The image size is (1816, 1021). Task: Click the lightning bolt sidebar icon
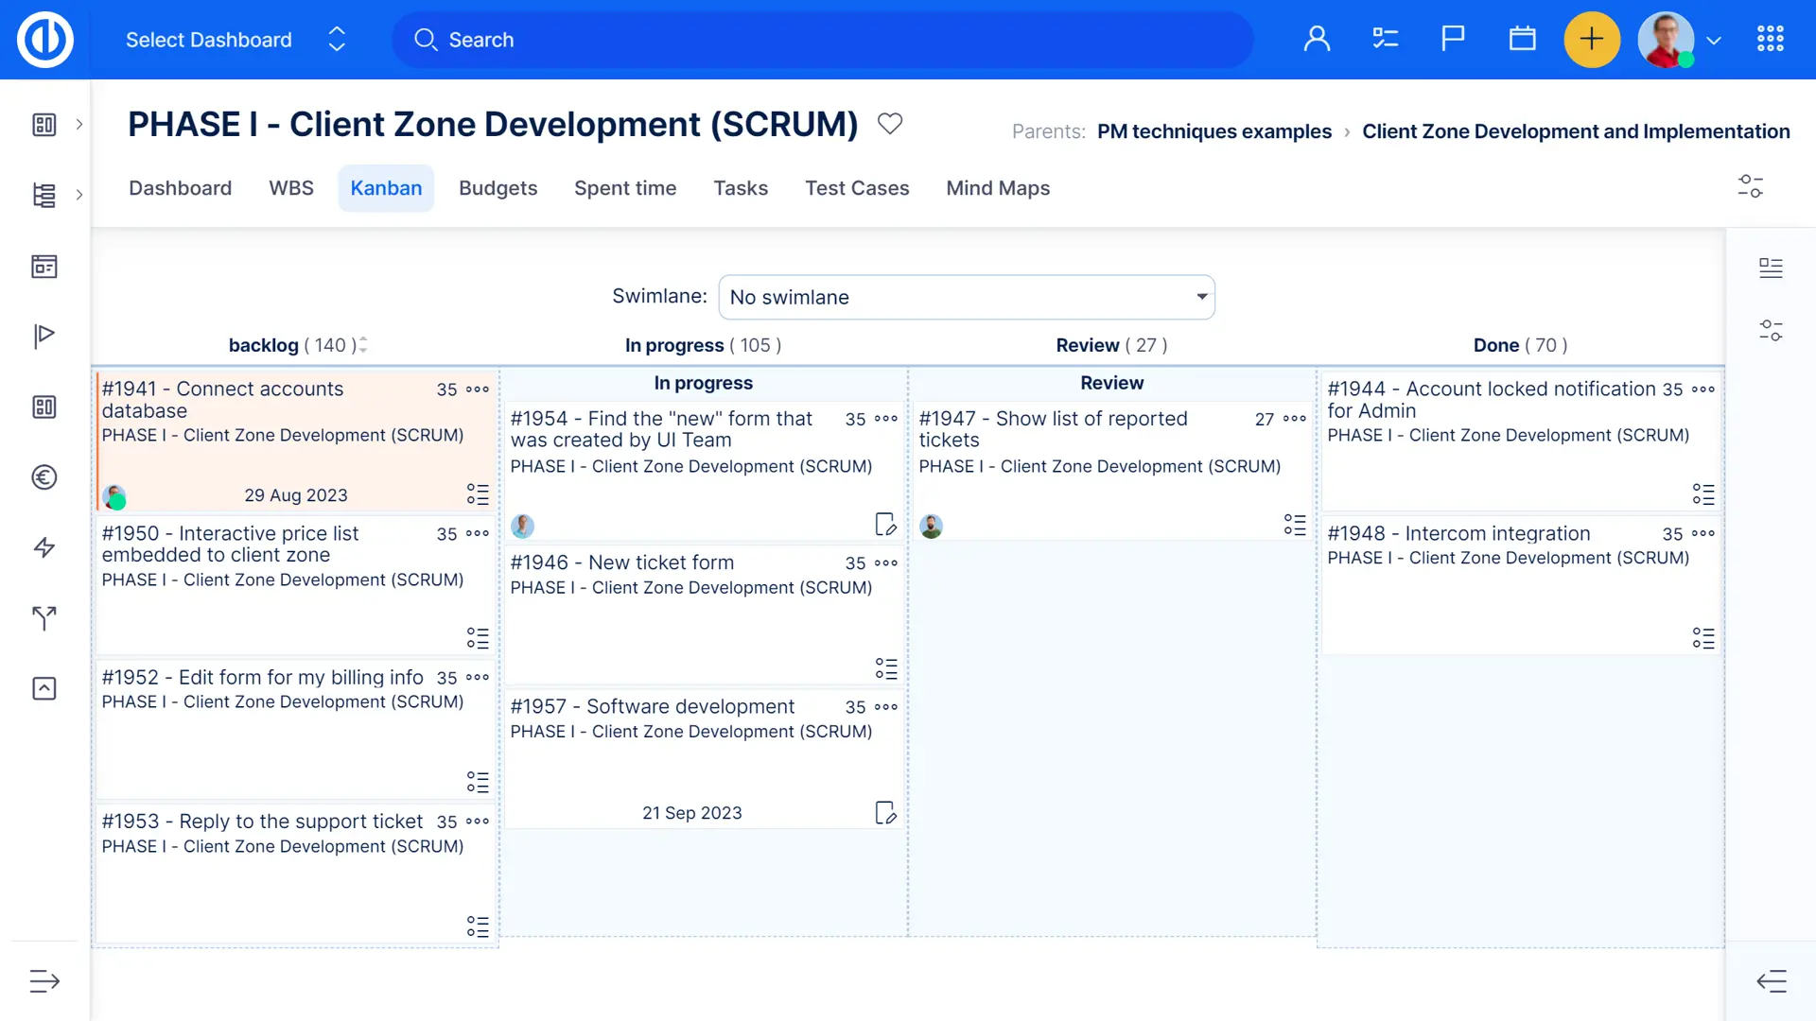click(x=44, y=547)
